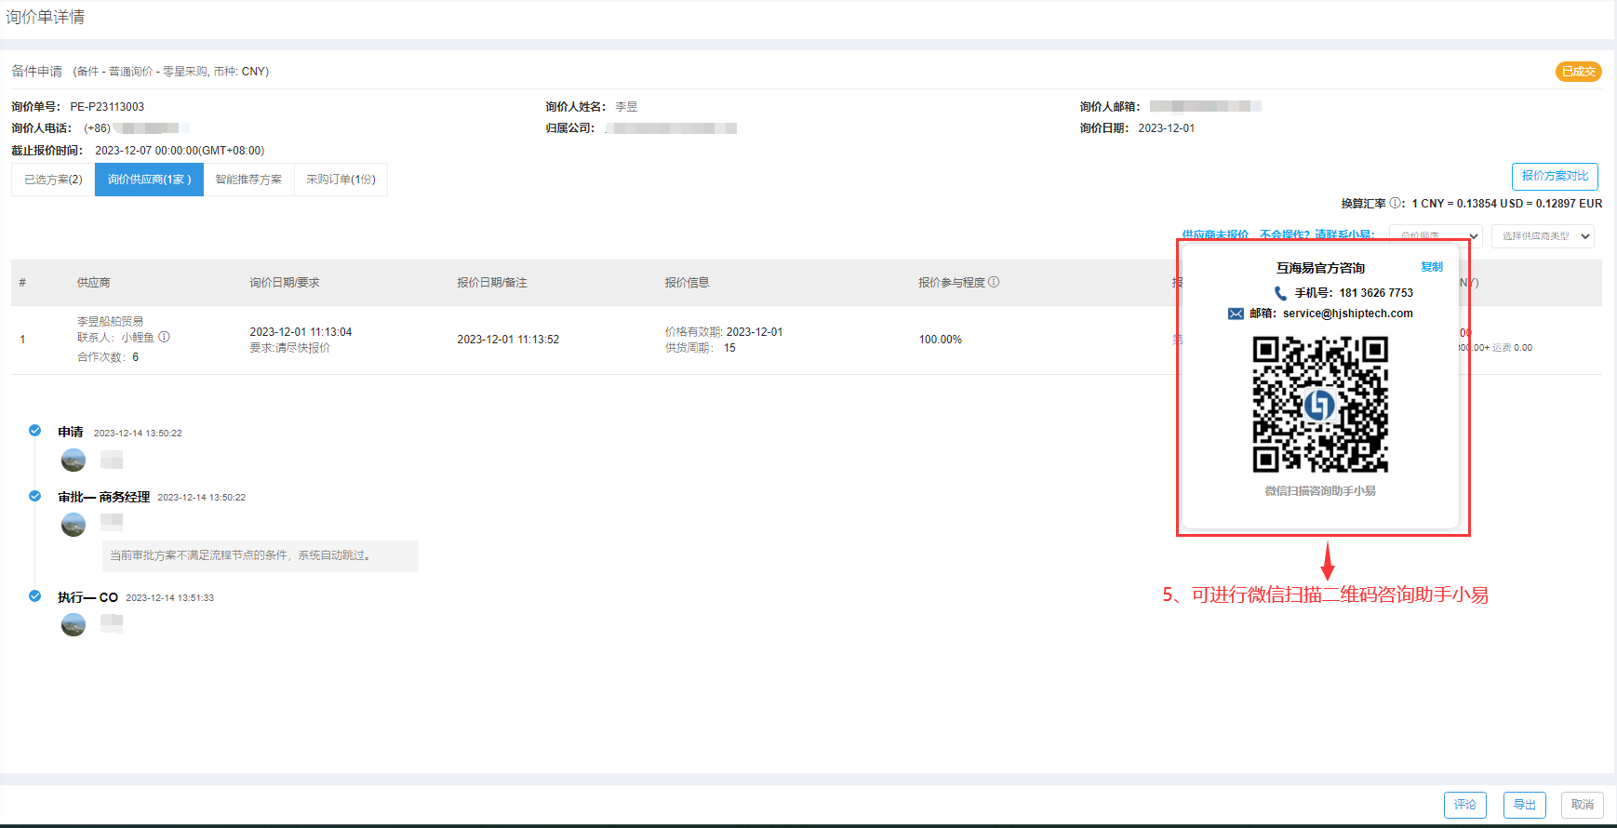Click the avatar under the 执行—CO step
The height and width of the screenshot is (828, 1617).
coord(73,624)
